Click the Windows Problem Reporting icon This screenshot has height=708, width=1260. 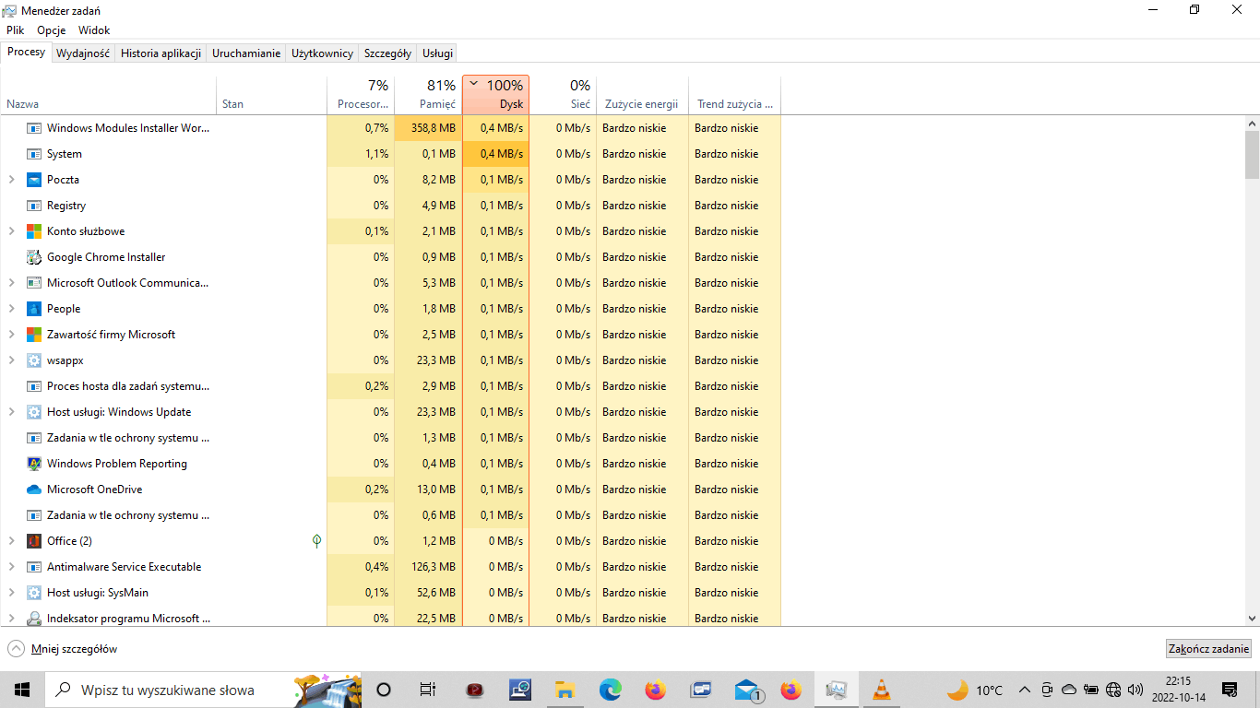tap(34, 464)
